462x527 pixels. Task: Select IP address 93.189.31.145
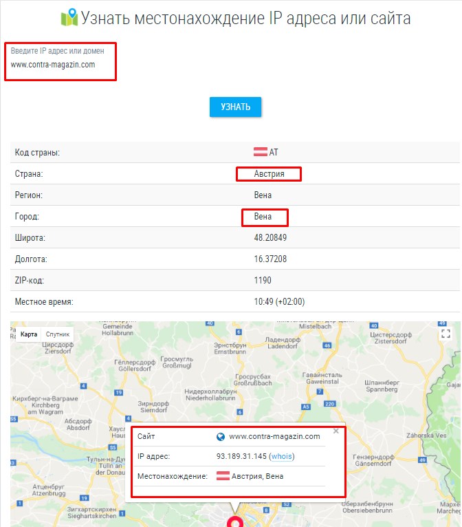click(241, 456)
